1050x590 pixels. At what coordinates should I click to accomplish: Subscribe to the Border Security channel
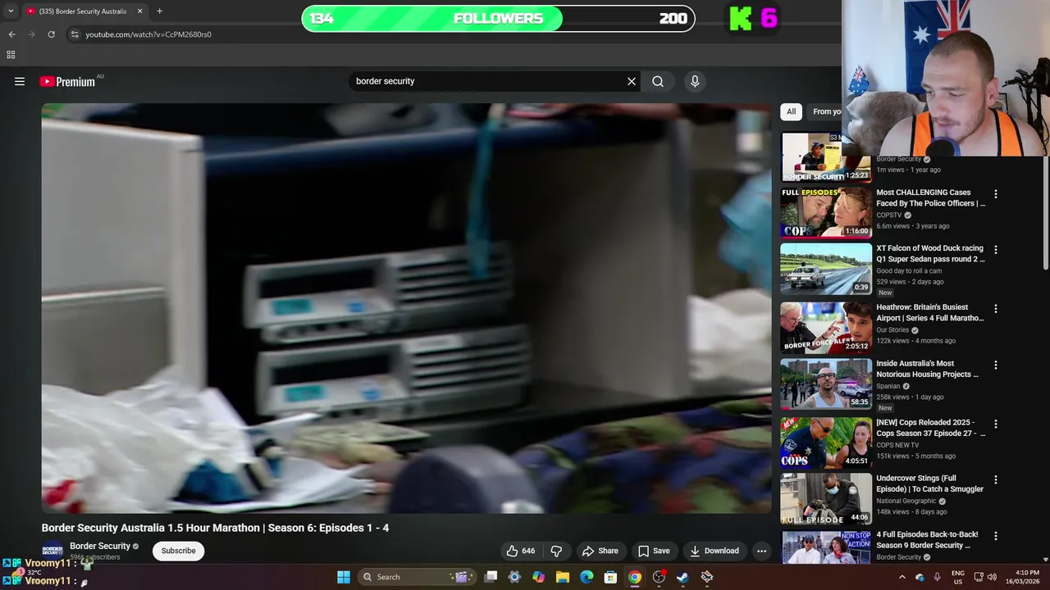click(178, 551)
